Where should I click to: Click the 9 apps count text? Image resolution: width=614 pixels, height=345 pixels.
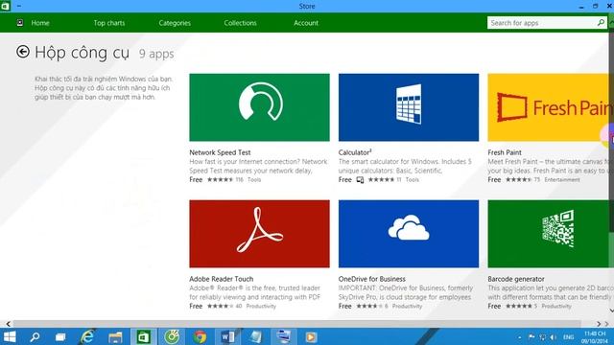pyautogui.click(x=156, y=54)
